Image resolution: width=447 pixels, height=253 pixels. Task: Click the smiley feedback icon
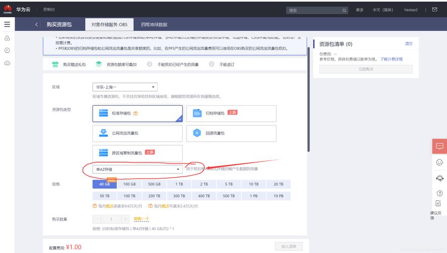pos(439,162)
